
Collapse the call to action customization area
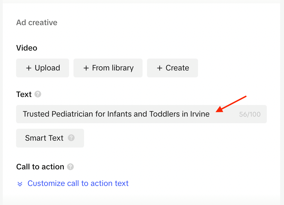pyautogui.click(x=78, y=183)
